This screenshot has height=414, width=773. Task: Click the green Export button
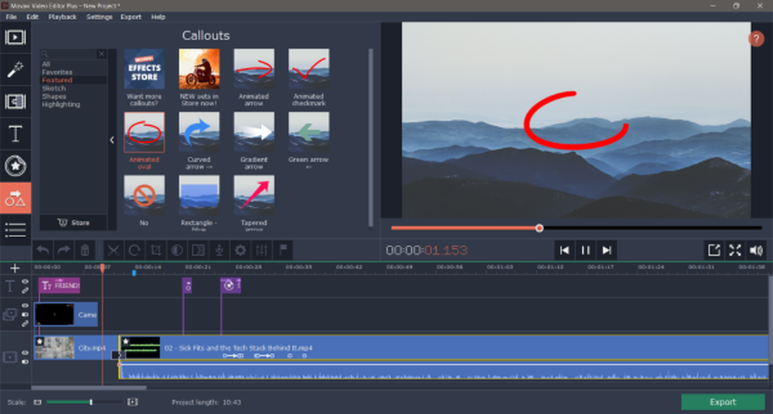(723, 402)
